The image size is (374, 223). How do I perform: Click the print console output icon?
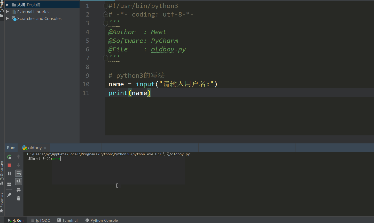(x=19, y=190)
